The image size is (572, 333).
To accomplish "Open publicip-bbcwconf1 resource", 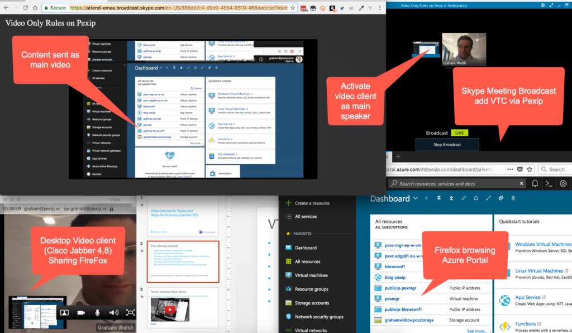I will pos(403,310).
